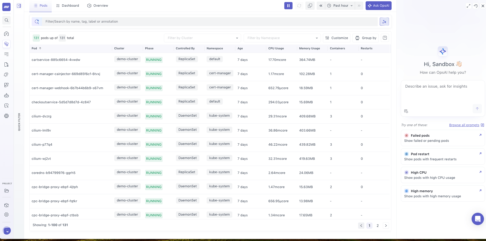Open the chip integrations sidebar icon

click(6, 116)
